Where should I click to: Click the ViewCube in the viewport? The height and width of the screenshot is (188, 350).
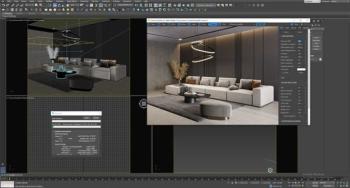pos(143,104)
